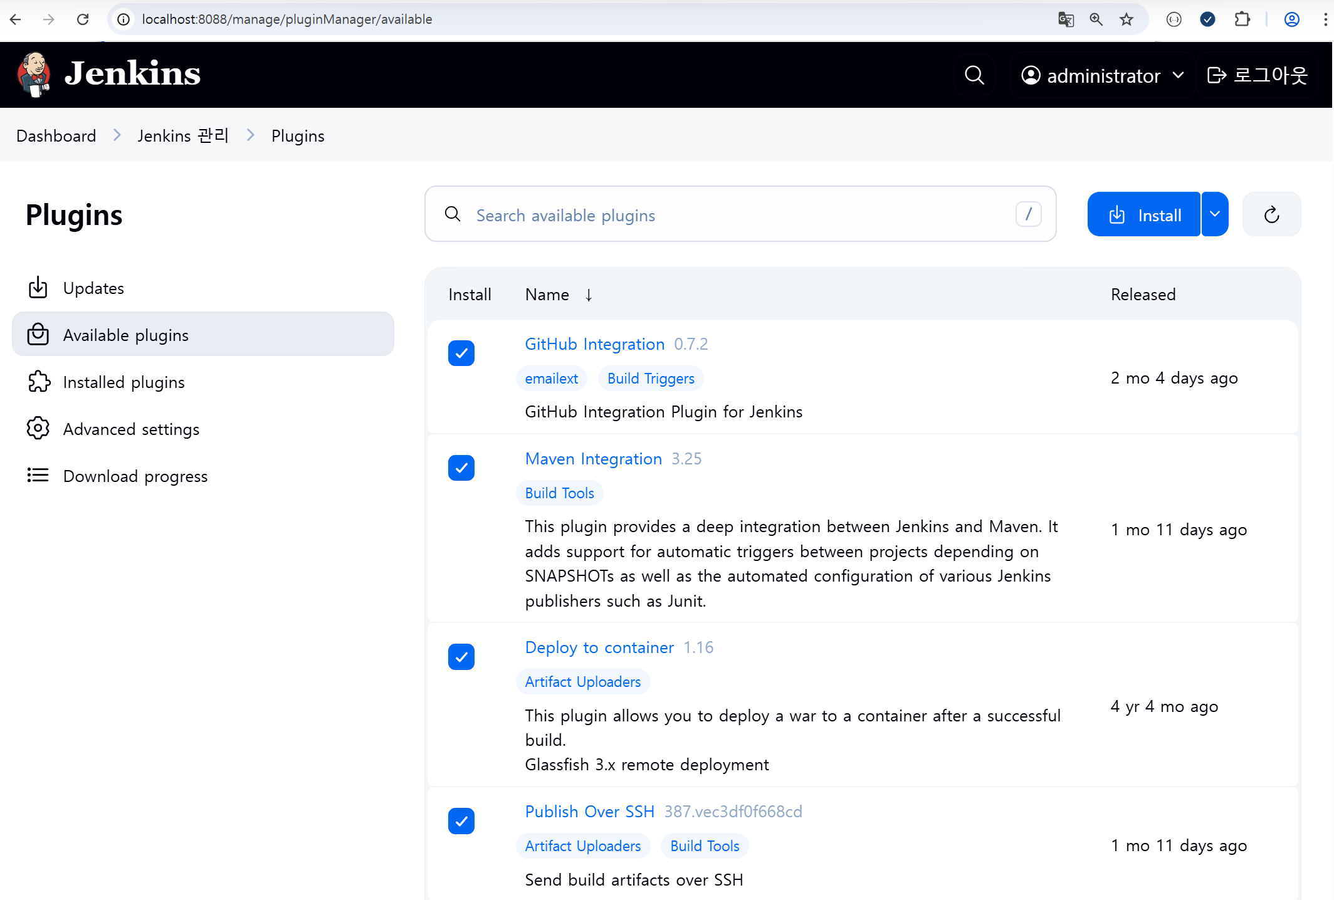The image size is (1334, 900).
Task: Reload the page with browser refresh icon
Action: click(83, 19)
